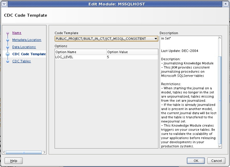
Task: Click the 'Restrictions:' text in description
Action: pos(171,84)
